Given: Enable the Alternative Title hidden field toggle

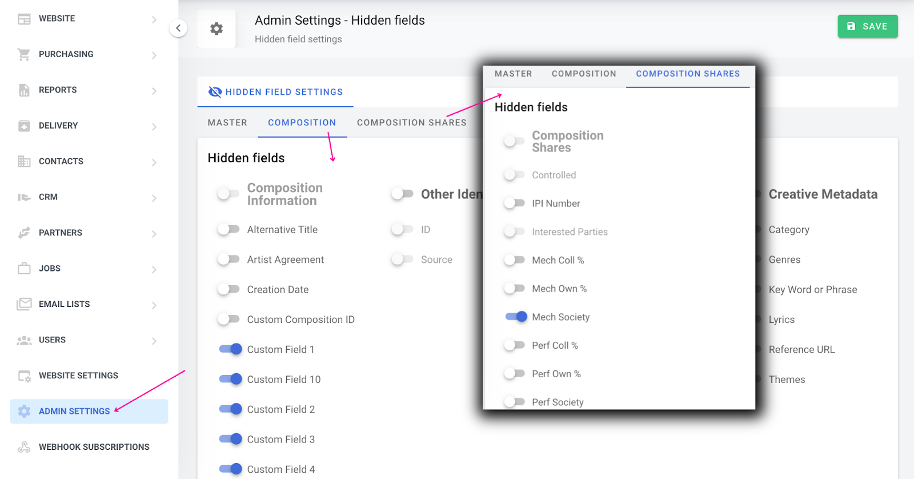Looking at the screenshot, I should click(228, 230).
